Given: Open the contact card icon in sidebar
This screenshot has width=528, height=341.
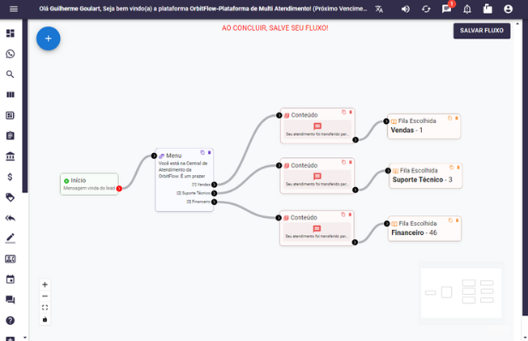Looking at the screenshot, I should (10, 259).
